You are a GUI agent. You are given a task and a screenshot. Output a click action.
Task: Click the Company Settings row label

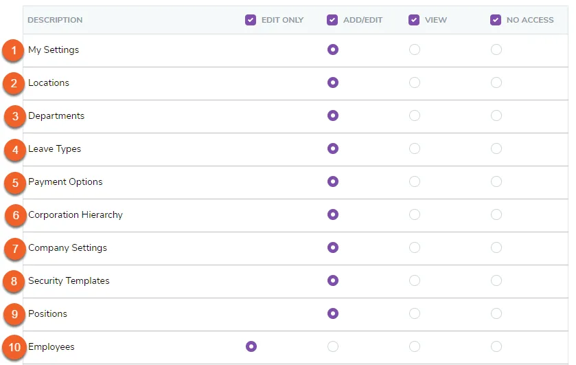click(67, 248)
